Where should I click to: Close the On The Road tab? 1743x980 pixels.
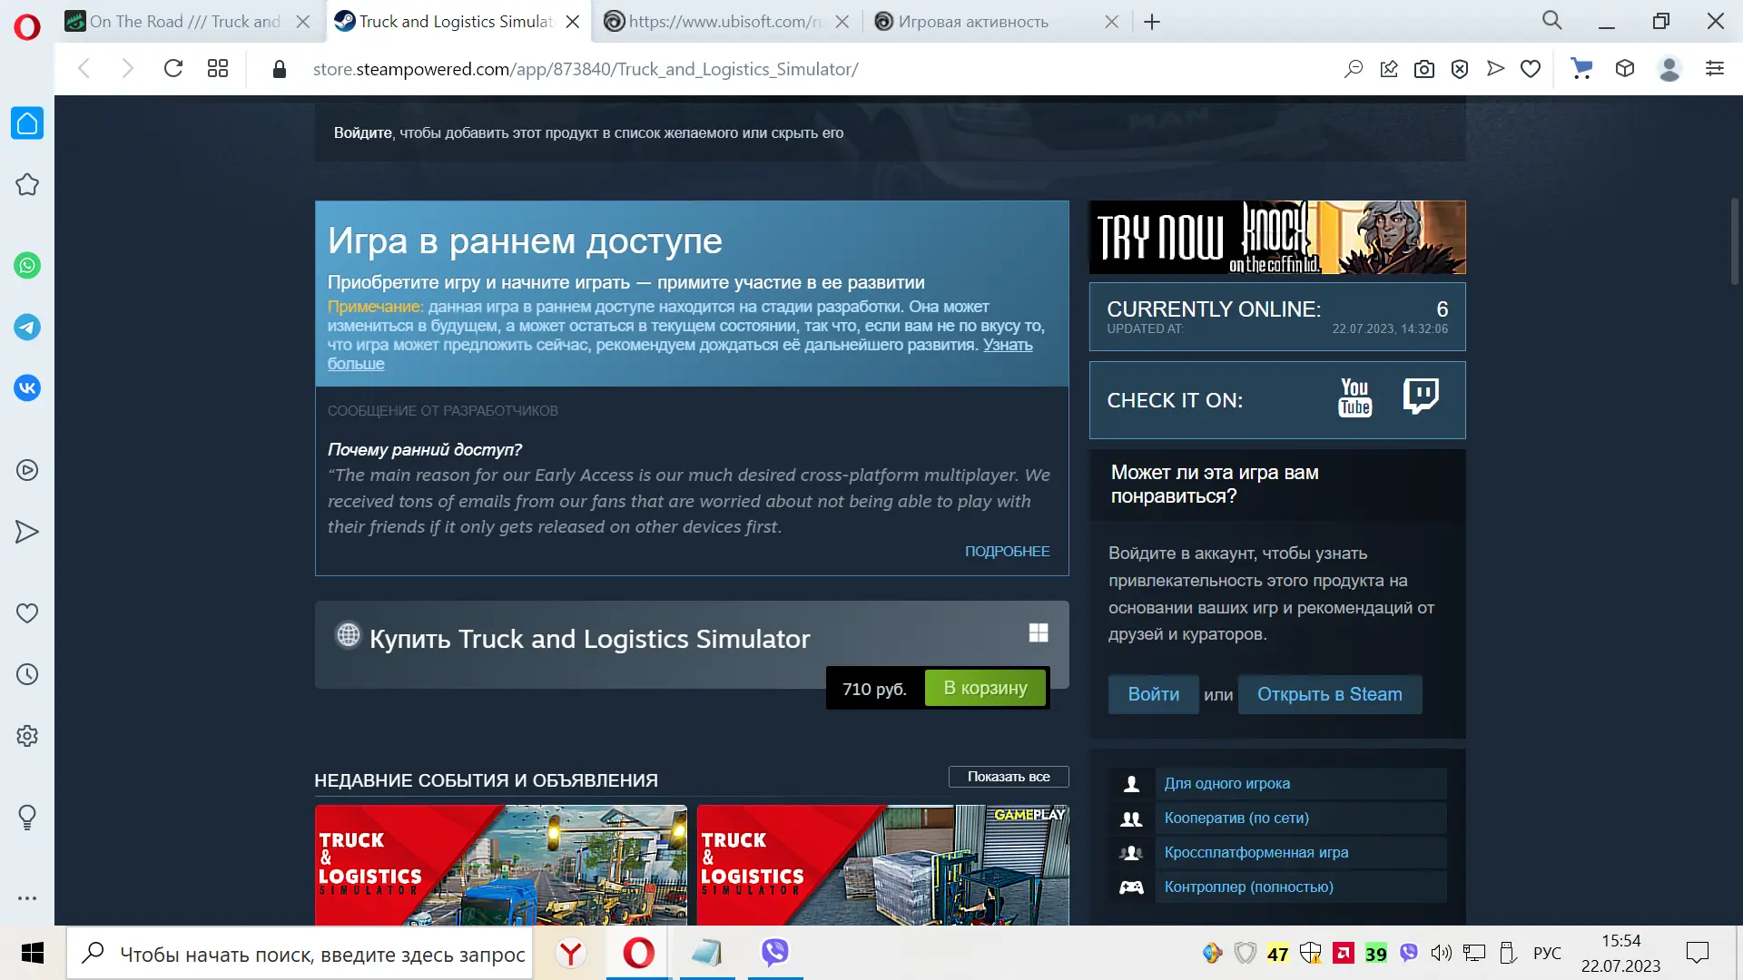[303, 22]
